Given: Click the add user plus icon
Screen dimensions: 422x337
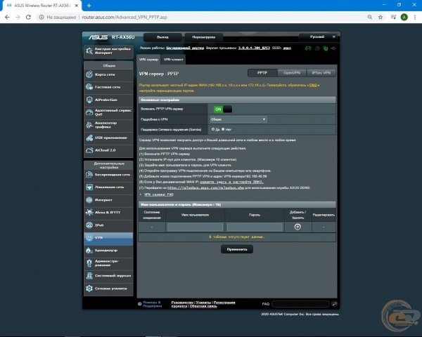Looking at the screenshot, I should tap(298, 227).
